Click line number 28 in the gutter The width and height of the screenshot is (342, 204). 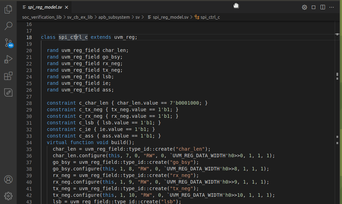coord(29,103)
